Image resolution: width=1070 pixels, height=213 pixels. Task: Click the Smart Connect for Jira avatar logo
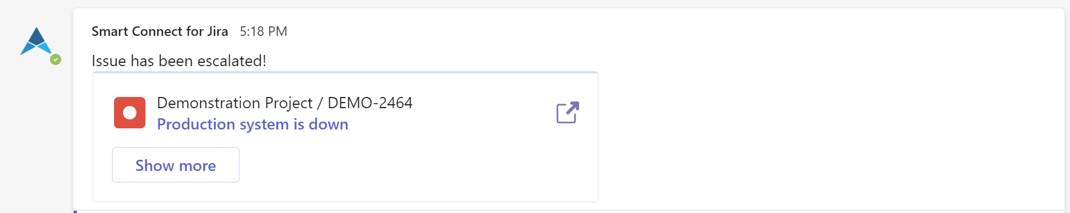point(36,41)
